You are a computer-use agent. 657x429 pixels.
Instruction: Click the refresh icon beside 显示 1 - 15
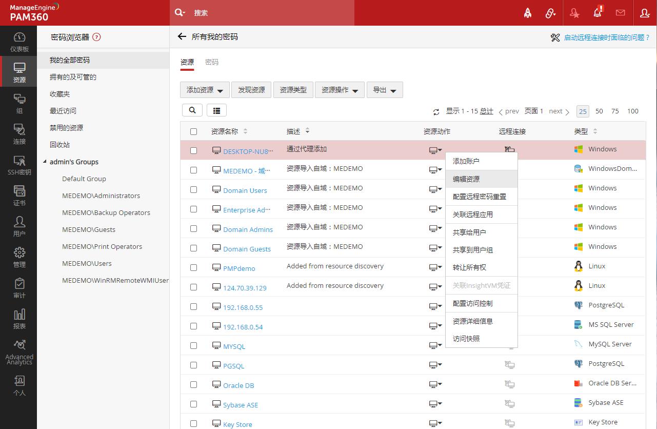point(436,111)
